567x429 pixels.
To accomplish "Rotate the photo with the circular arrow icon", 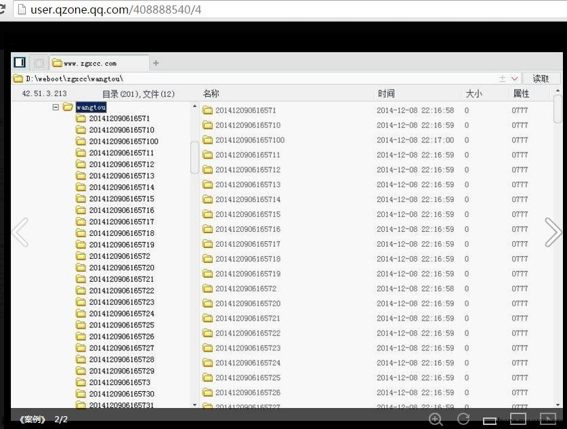I will (463, 419).
